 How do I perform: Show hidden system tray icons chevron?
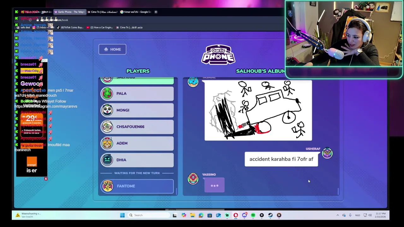coord(337,215)
